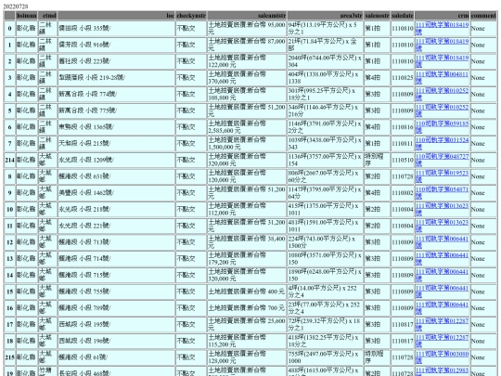Select sale date '1110811' in row 7
This screenshot has height=376, width=501.
click(403, 144)
